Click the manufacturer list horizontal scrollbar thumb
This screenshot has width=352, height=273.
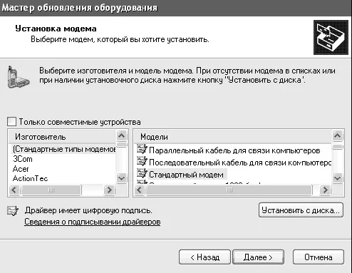51,190
